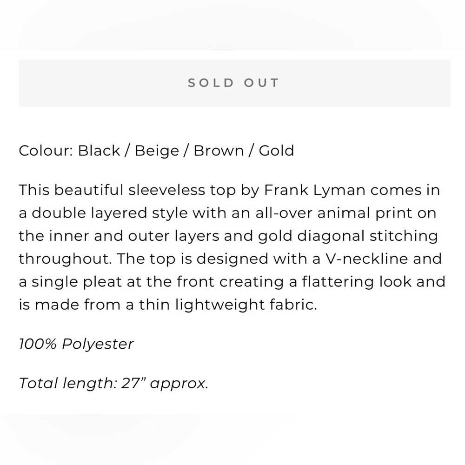Click the 100% Polyester text

76,344
